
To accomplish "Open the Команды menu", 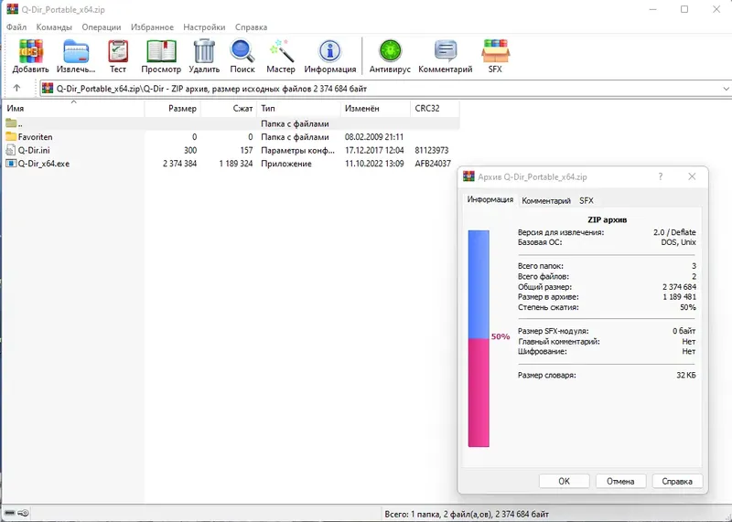I will (x=54, y=27).
